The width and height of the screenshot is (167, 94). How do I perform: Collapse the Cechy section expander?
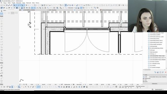[x=144, y=75]
